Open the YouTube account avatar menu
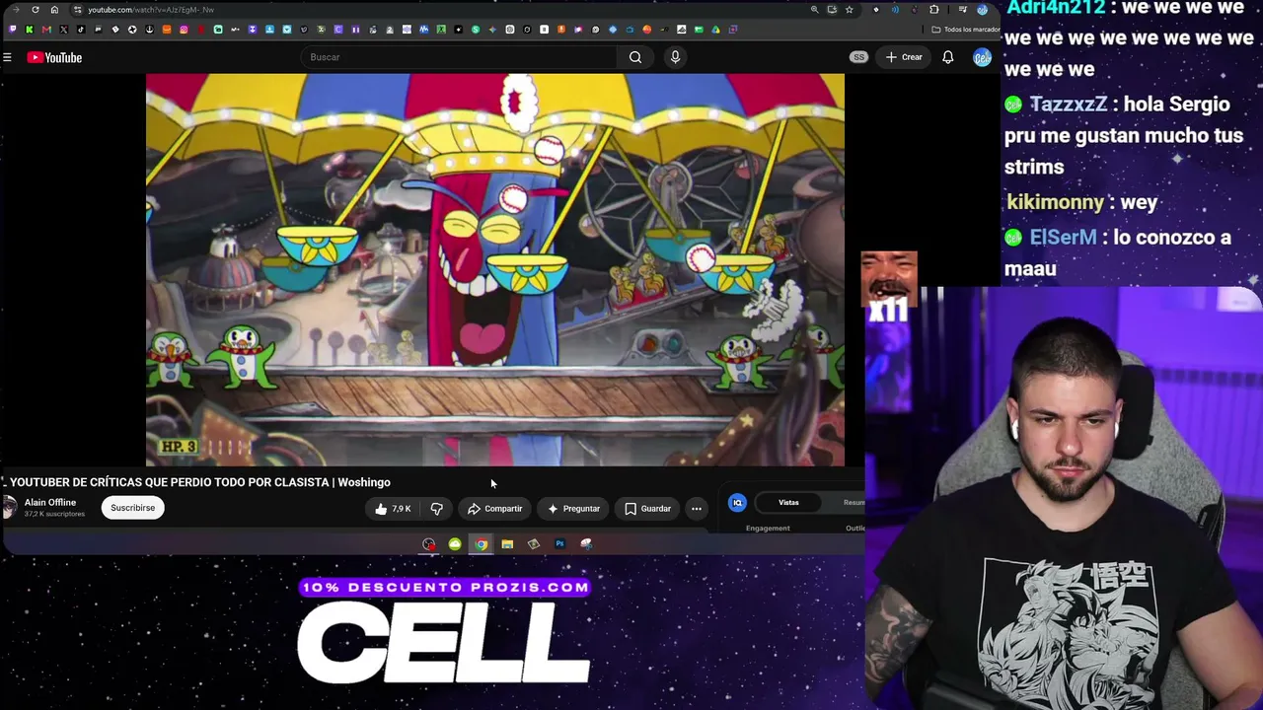This screenshot has width=1263, height=710. (x=982, y=57)
